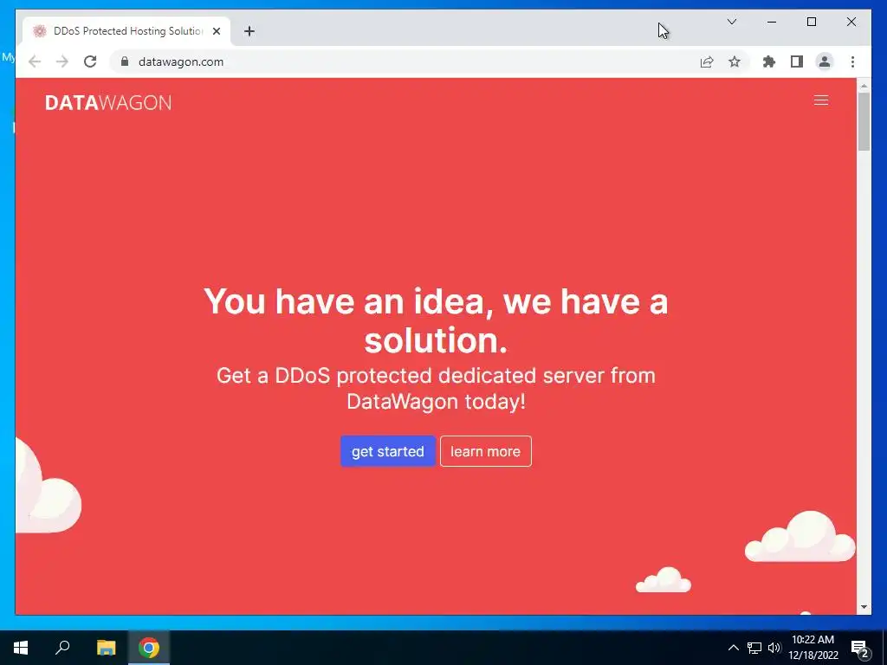Open the taskbar clock and date
This screenshot has width=887, height=665.
point(813,648)
